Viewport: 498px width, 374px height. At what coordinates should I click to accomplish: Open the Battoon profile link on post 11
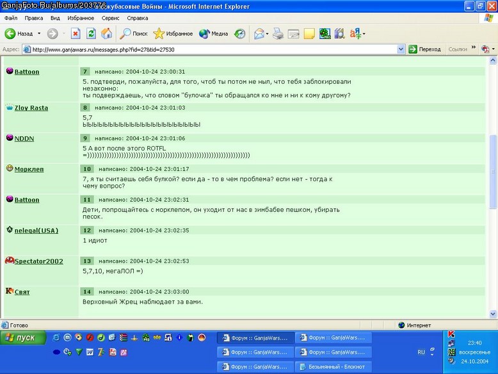27,200
